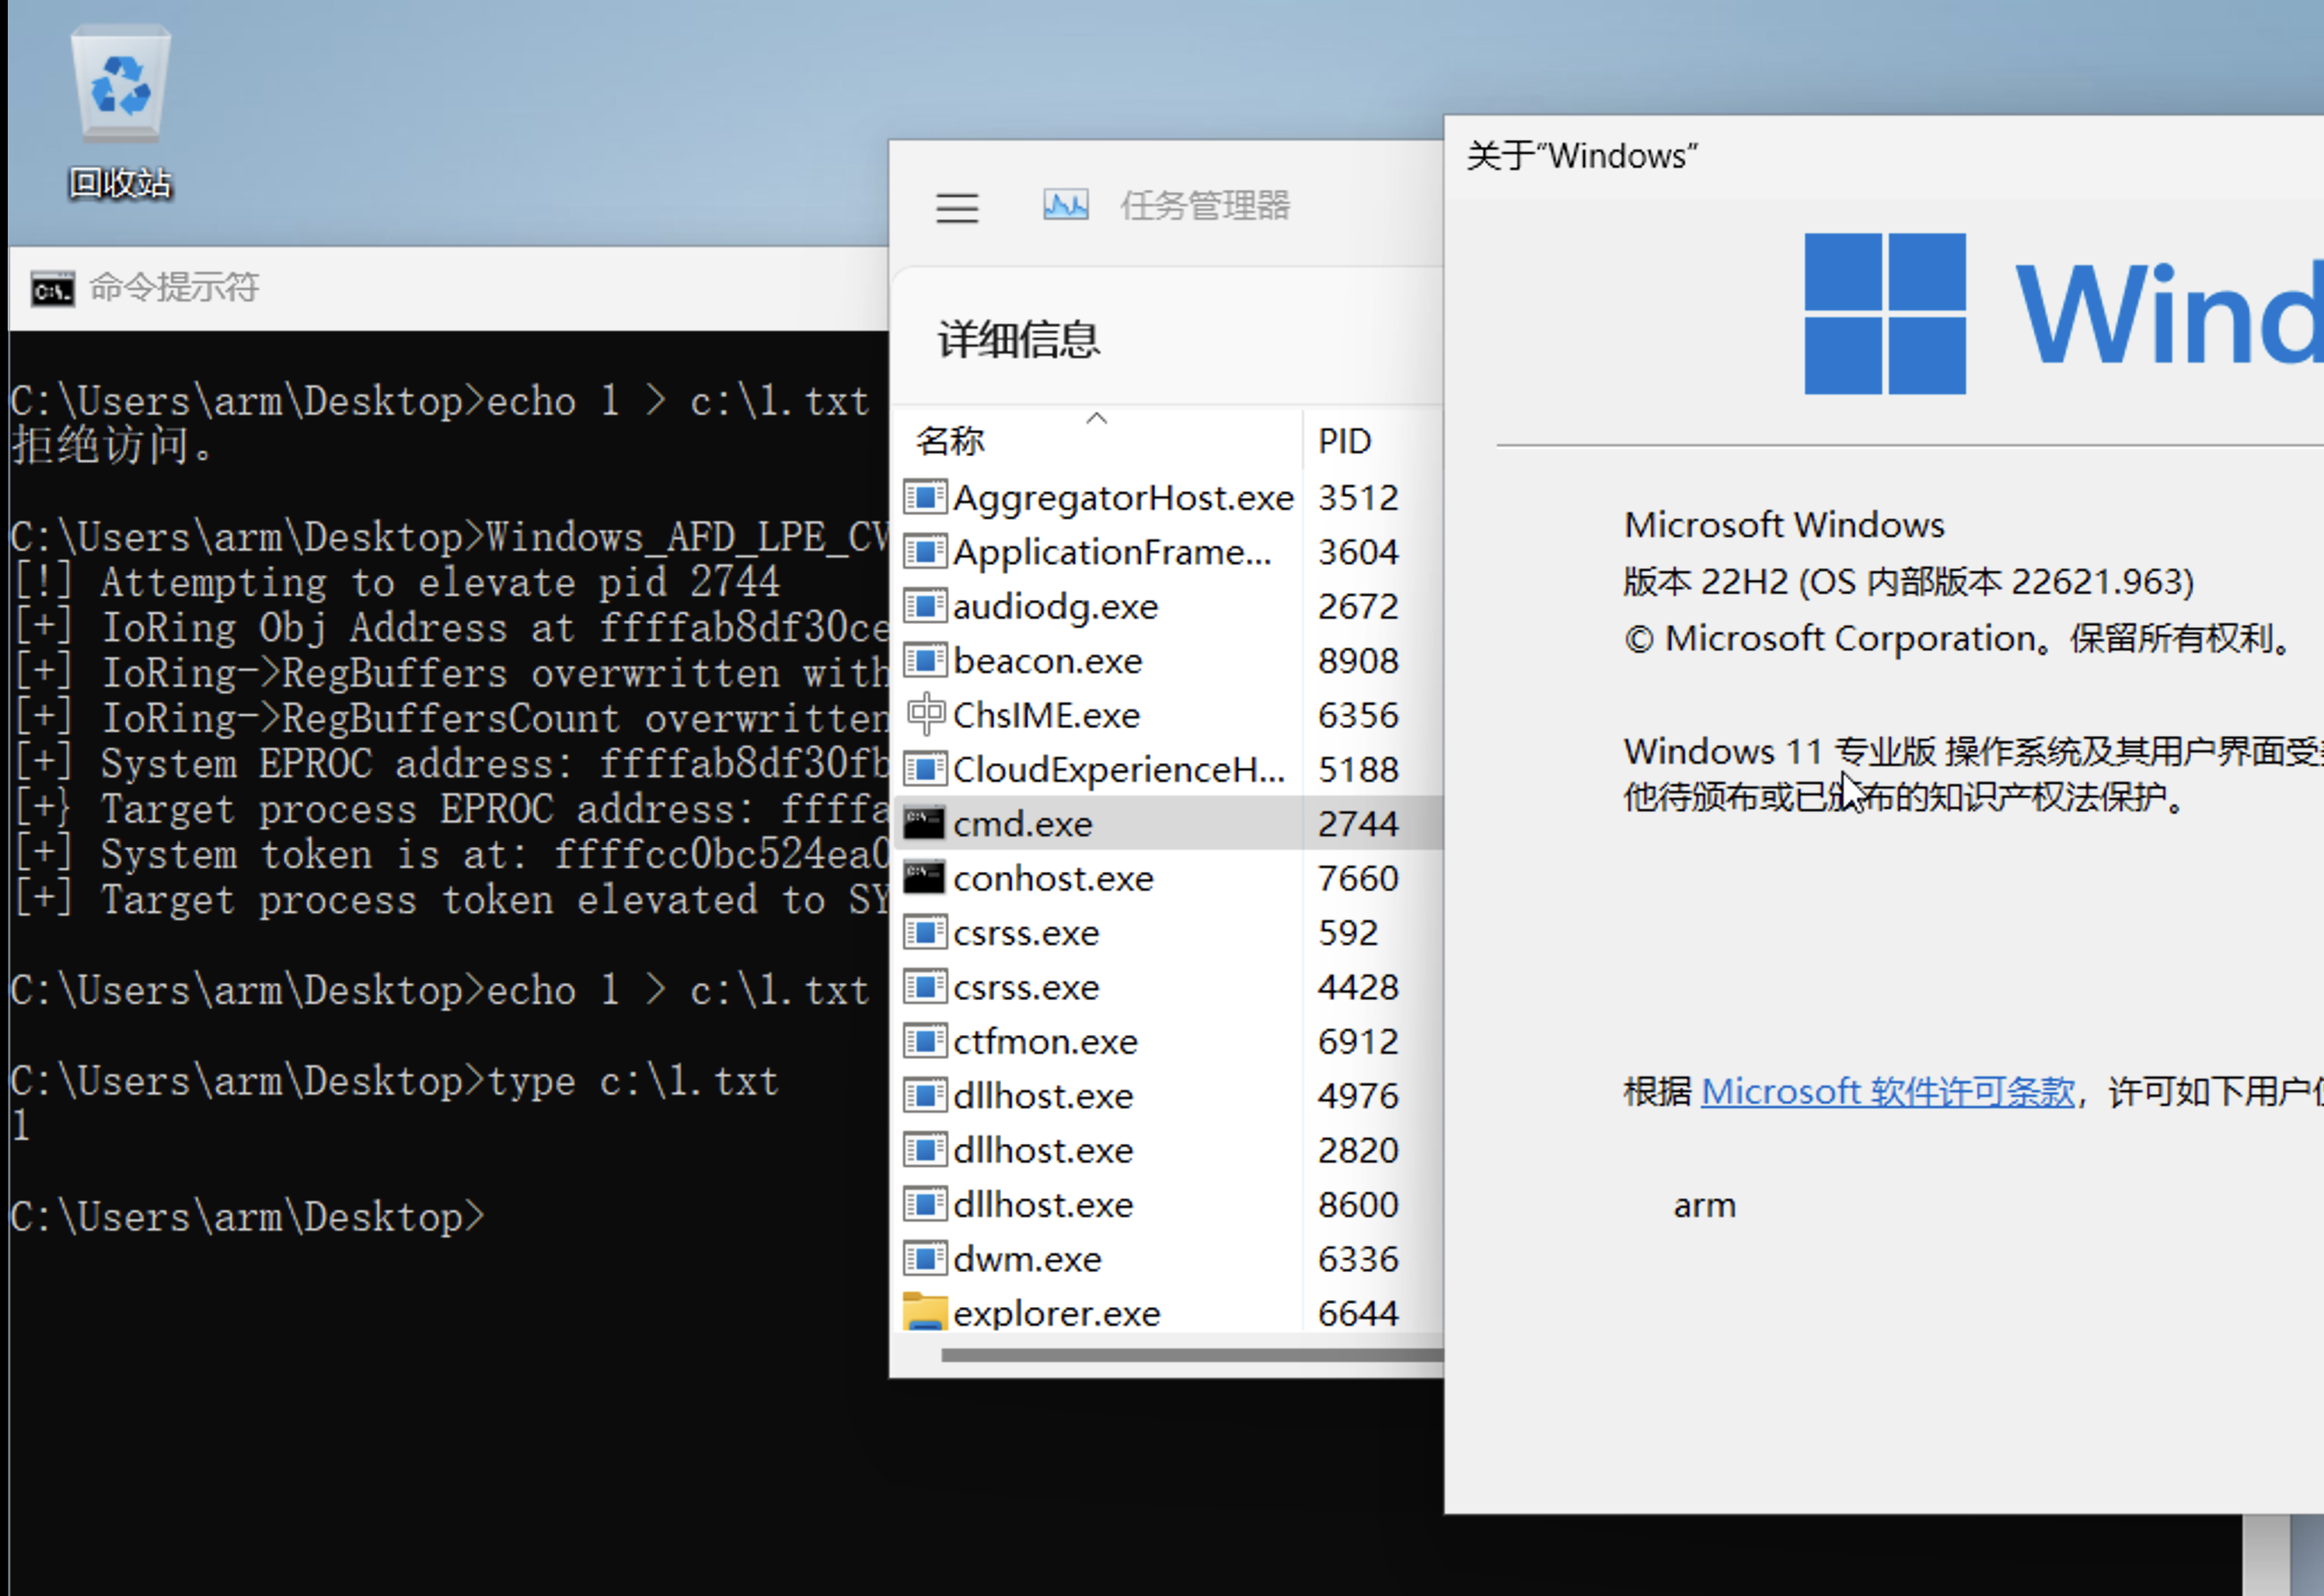
Task: Select the ApplicationFrame... process name
Action: (1112, 552)
